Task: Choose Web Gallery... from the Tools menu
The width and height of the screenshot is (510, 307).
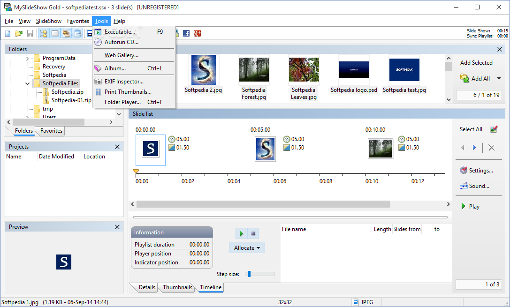Action: [134, 55]
